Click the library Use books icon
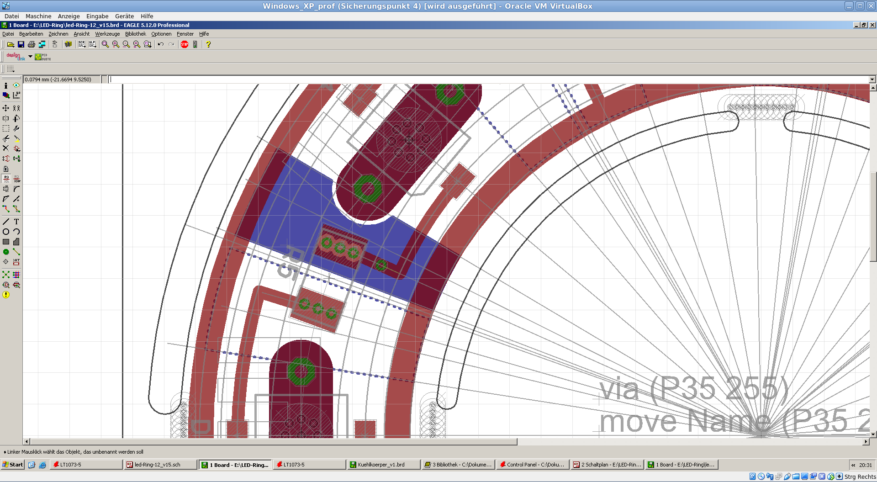 coord(69,44)
